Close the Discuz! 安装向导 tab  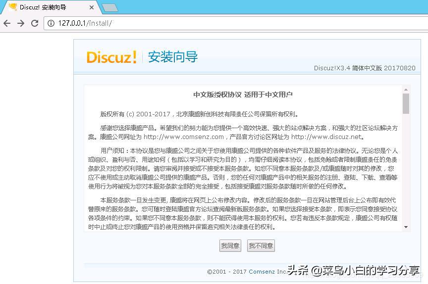(92, 7)
